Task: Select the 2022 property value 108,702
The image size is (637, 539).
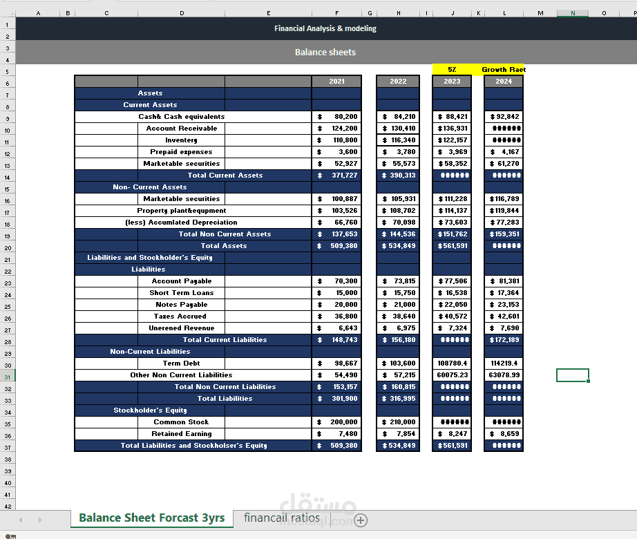Action: tap(398, 211)
